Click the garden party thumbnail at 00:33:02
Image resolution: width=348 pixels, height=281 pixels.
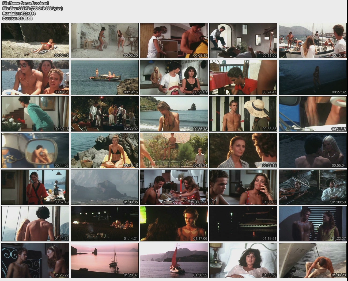click(105, 114)
